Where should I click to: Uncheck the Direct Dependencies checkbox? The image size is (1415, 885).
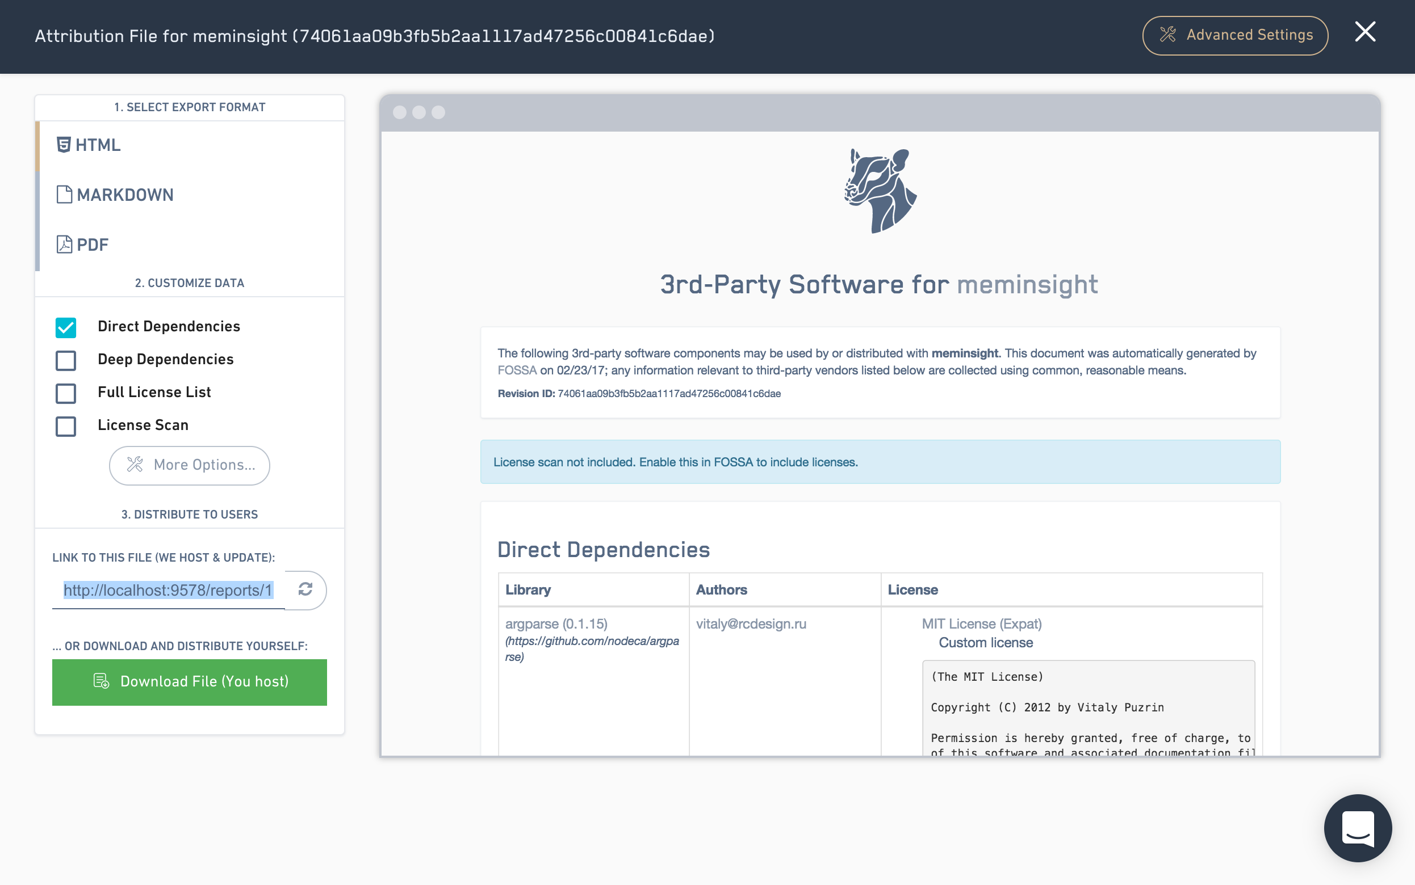point(66,327)
